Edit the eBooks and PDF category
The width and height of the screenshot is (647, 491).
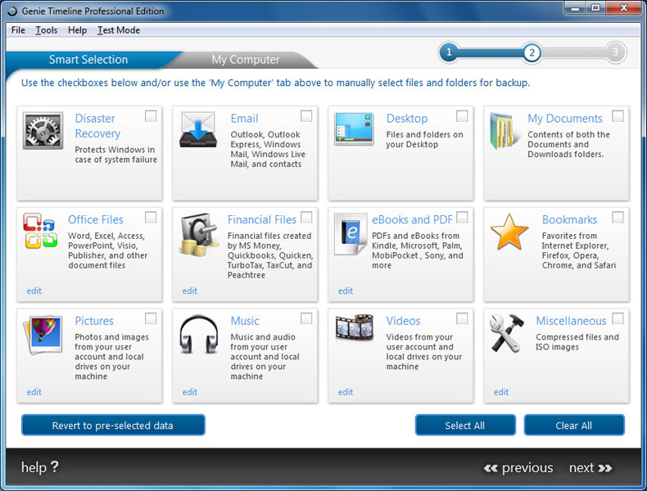click(346, 291)
